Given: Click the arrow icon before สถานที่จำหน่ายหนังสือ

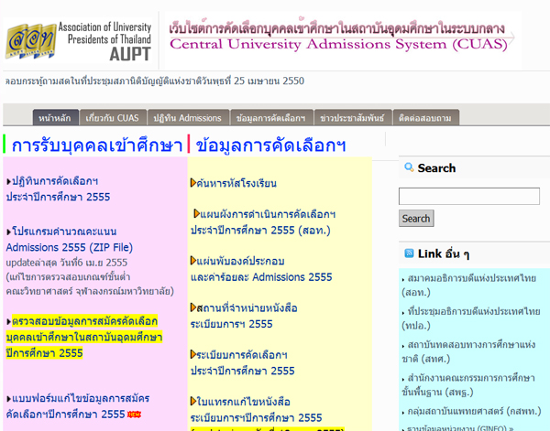Looking at the screenshot, I should [193, 307].
